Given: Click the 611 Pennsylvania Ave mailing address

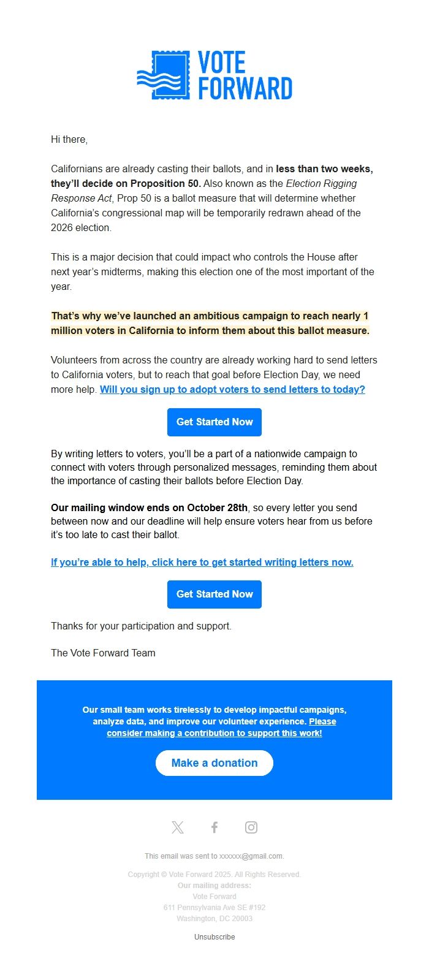Looking at the screenshot, I should [x=214, y=907].
